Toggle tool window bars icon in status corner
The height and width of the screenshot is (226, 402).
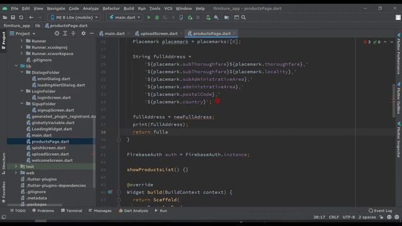click(4, 217)
